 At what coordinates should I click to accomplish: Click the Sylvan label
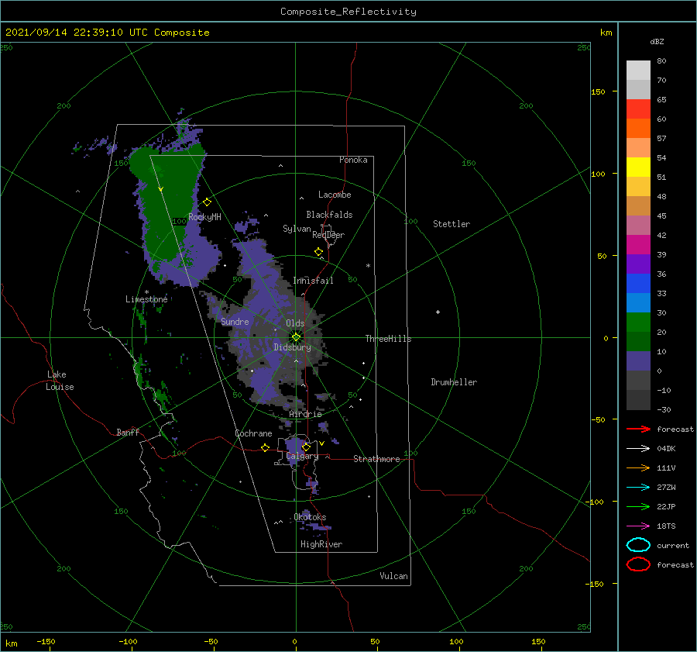[x=297, y=229]
